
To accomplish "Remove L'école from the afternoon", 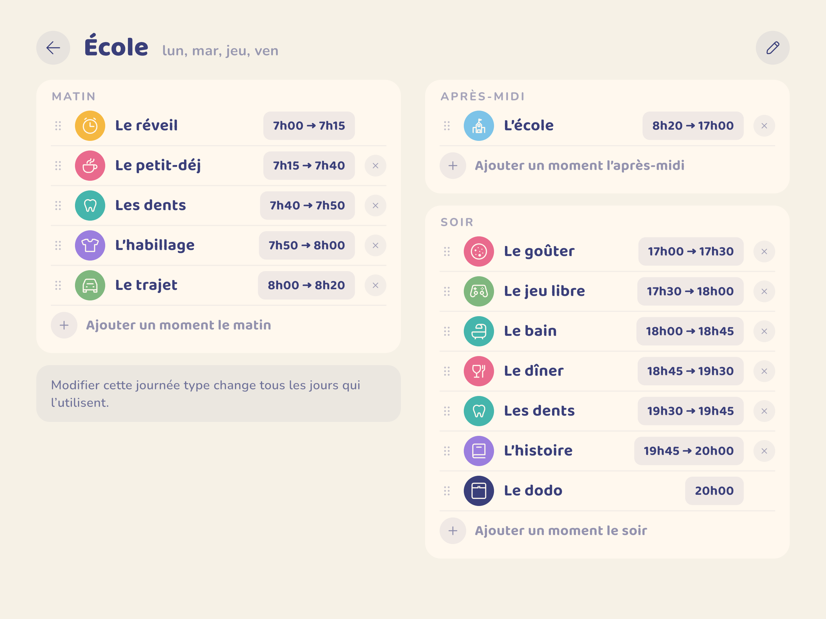I will [764, 126].
